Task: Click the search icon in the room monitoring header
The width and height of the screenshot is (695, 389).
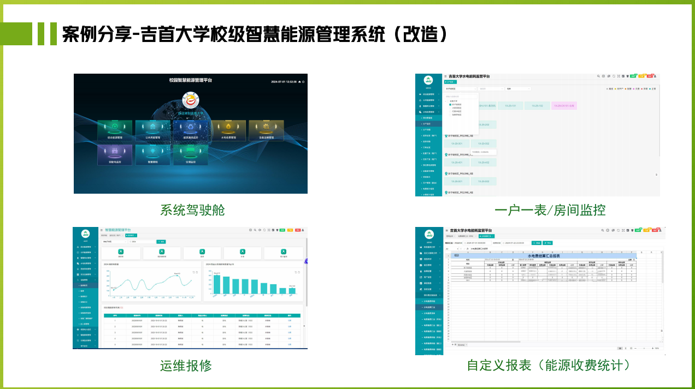Action: [598, 76]
